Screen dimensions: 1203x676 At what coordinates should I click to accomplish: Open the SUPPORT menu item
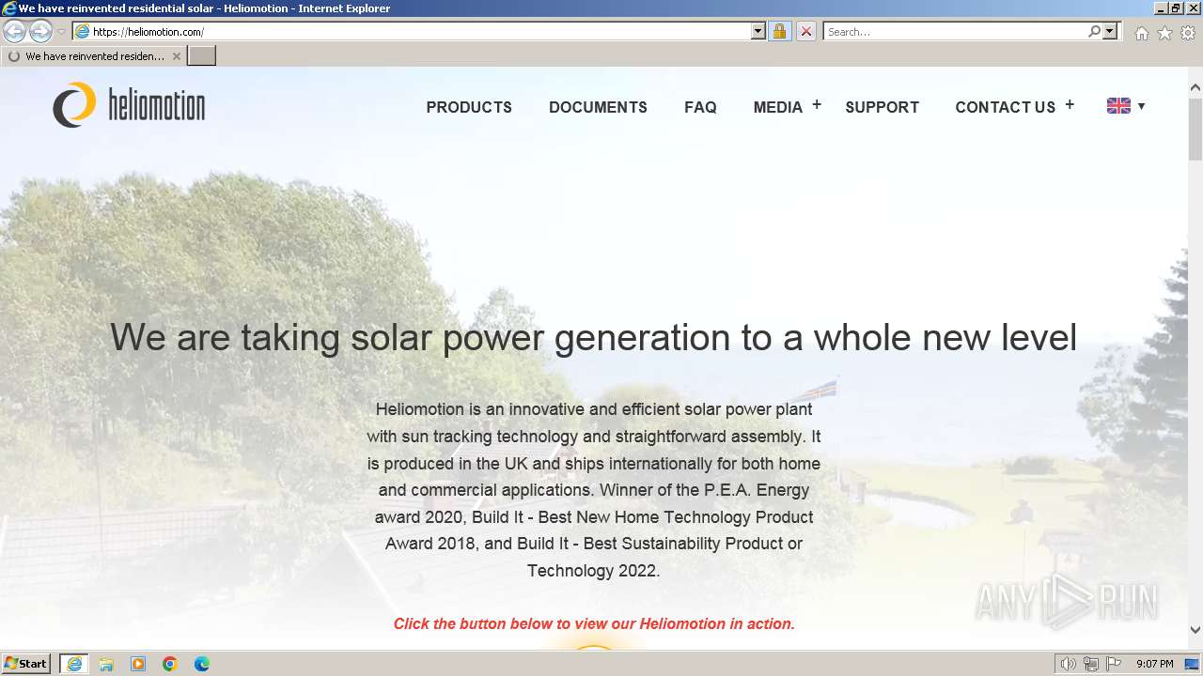882,107
